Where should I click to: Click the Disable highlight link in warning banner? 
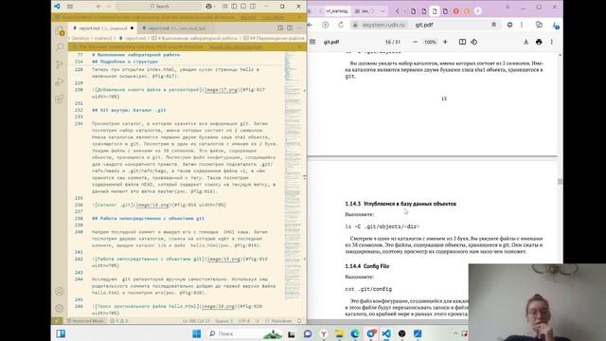236,46
